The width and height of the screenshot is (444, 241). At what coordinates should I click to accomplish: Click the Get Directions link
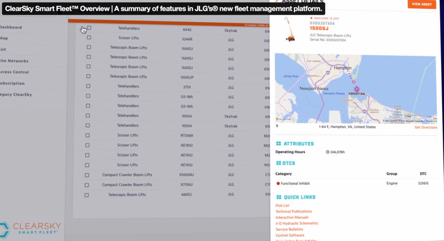click(x=426, y=127)
